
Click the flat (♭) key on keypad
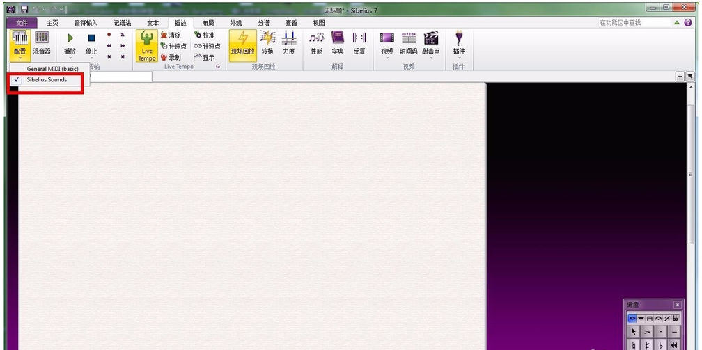coord(661,345)
